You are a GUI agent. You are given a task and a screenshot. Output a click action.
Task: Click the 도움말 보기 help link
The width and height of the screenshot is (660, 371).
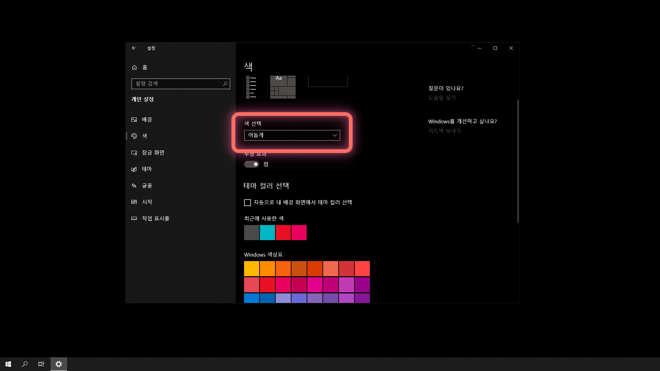pos(442,98)
